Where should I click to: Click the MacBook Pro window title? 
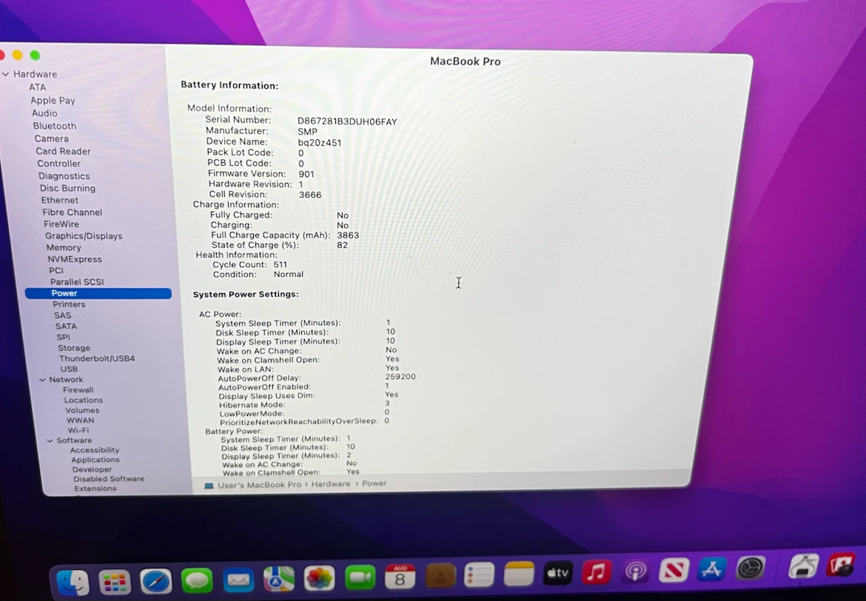coord(466,61)
